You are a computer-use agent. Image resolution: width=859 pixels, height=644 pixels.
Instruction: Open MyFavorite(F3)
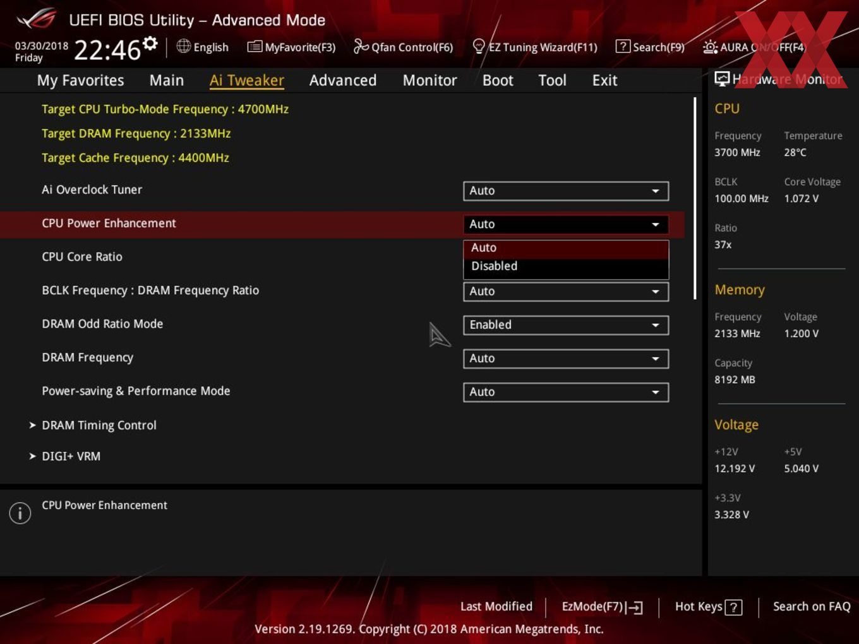[291, 47]
